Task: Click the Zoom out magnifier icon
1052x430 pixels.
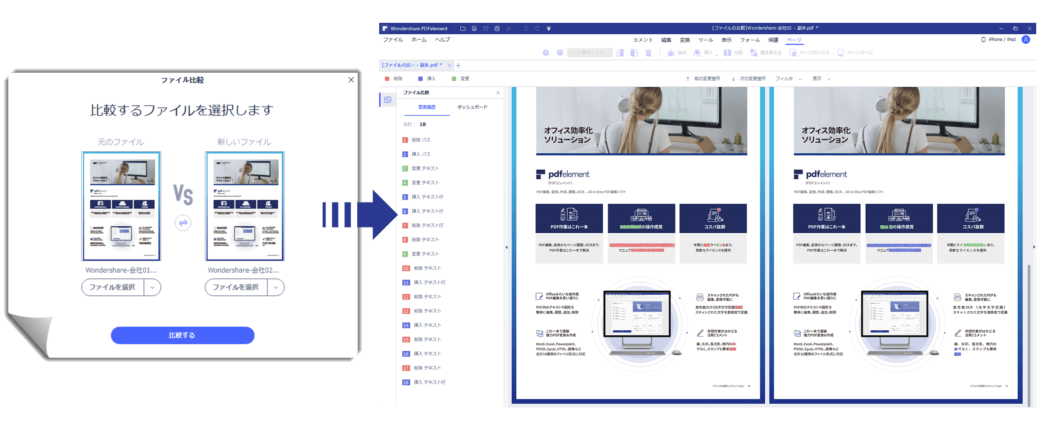Action: tap(560, 53)
